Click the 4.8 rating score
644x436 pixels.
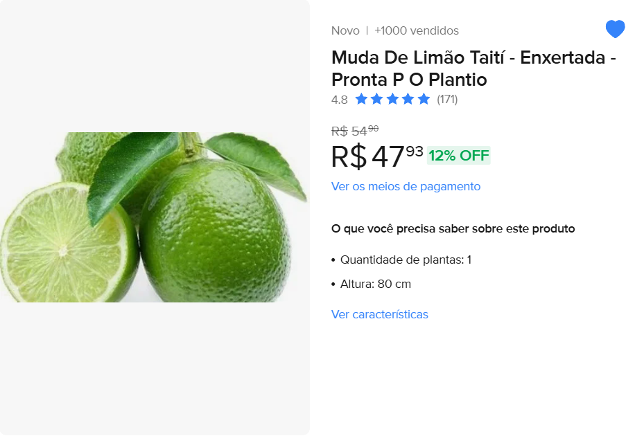[340, 100]
